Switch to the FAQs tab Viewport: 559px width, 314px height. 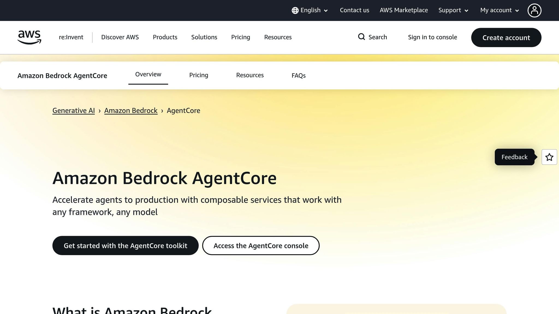pos(298,76)
